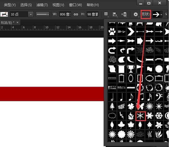Open the stroke line style dropdown
This screenshot has width=169, height=147.
[x=43, y=14]
